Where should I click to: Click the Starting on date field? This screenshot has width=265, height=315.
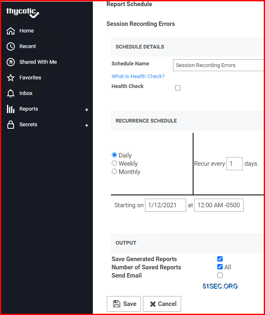tap(166, 205)
